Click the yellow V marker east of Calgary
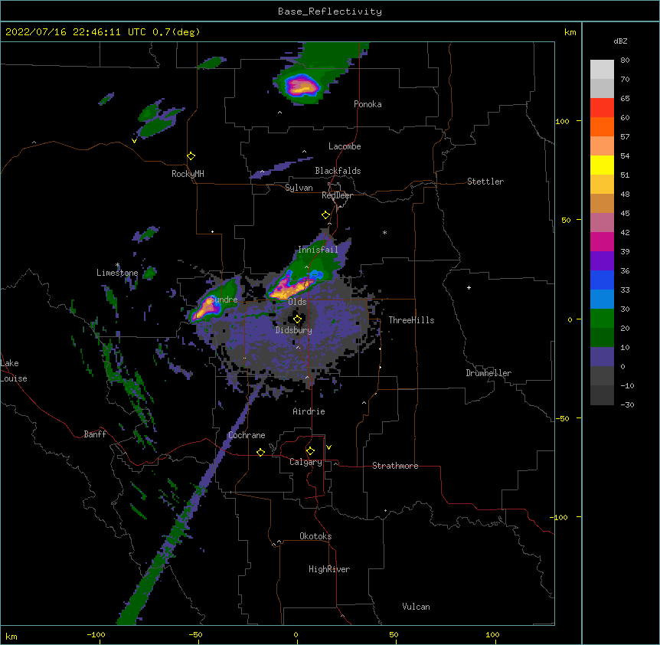This screenshot has width=660, height=645. [328, 447]
